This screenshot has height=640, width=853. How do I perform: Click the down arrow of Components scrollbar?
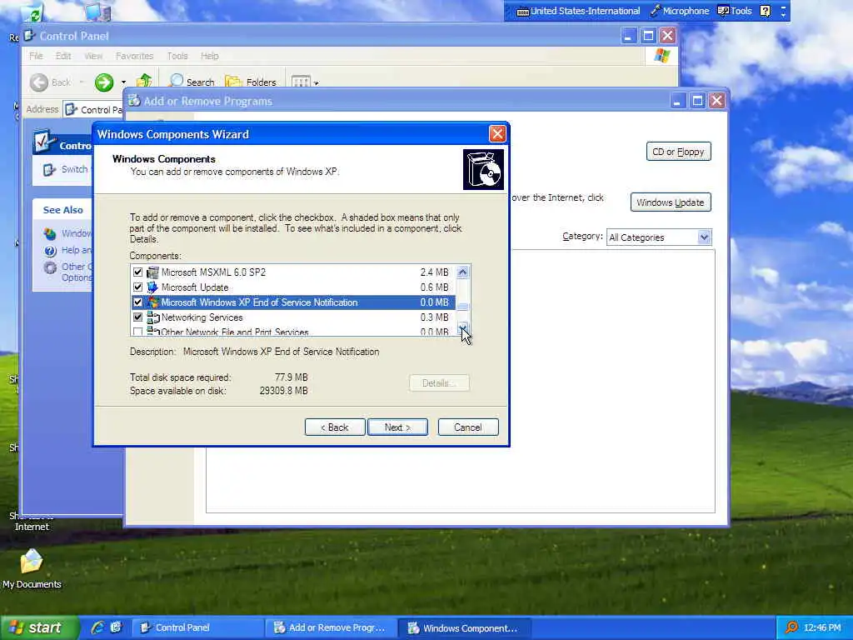click(463, 327)
